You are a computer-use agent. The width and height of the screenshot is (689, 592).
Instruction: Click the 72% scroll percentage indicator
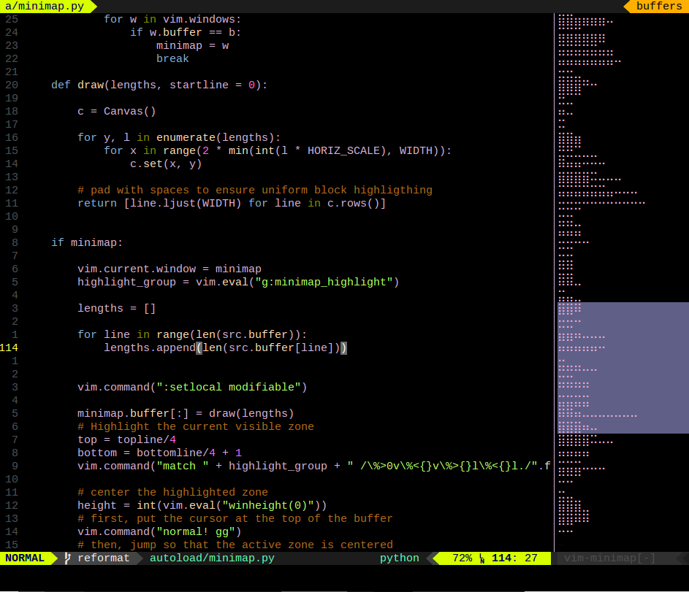click(462, 558)
